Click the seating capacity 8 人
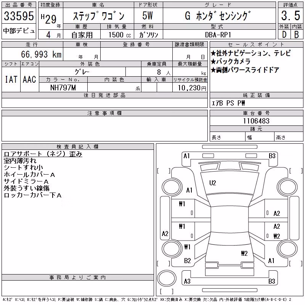 coord(164,72)
